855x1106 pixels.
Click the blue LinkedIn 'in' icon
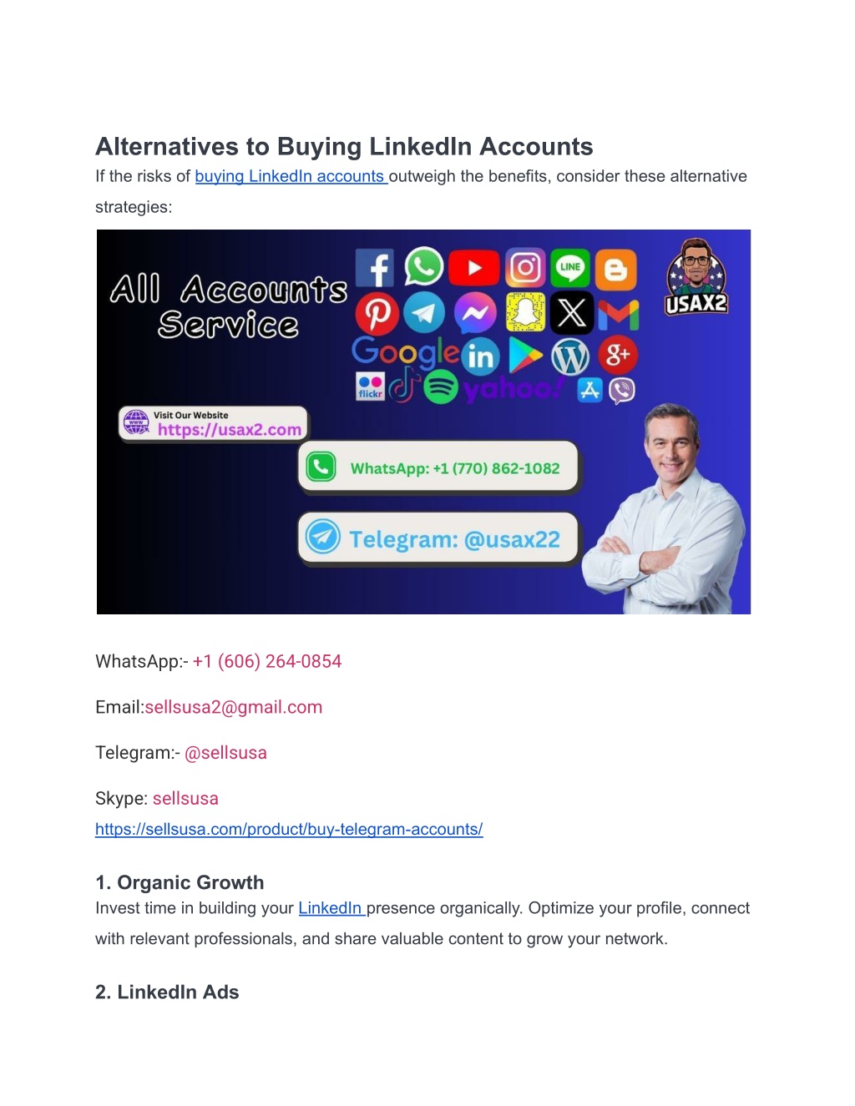click(480, 356)
